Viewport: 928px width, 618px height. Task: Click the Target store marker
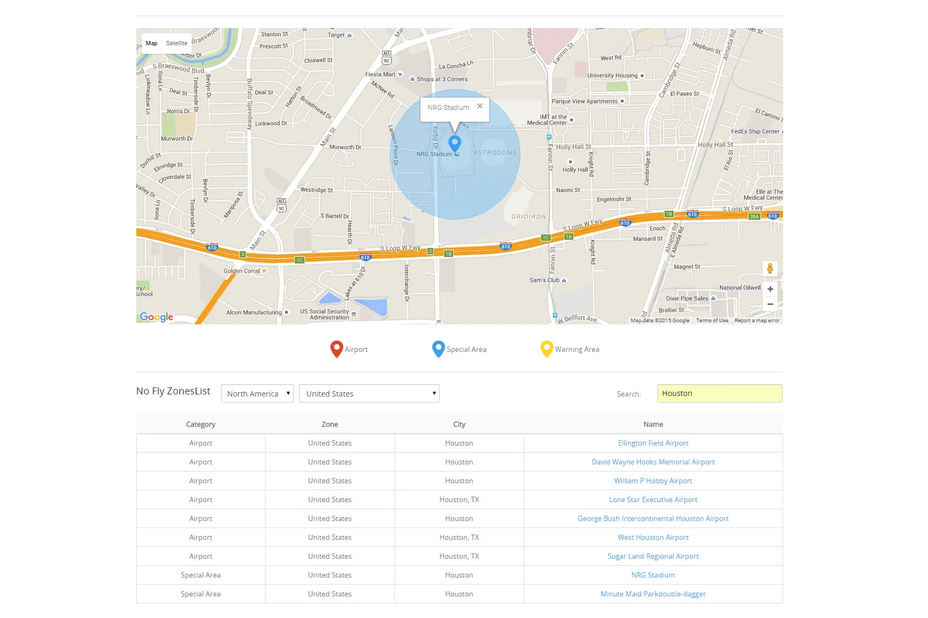[x=349, y=36]
